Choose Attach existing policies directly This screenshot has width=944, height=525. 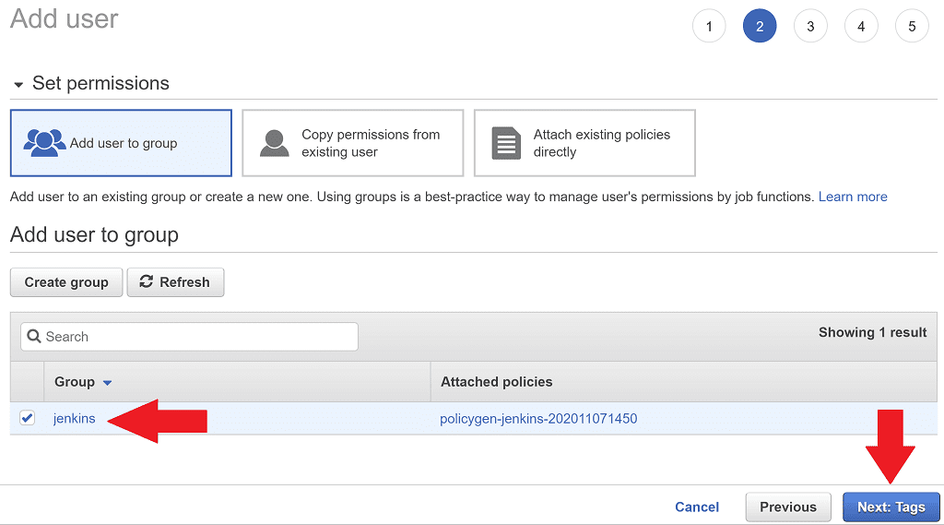584,143
